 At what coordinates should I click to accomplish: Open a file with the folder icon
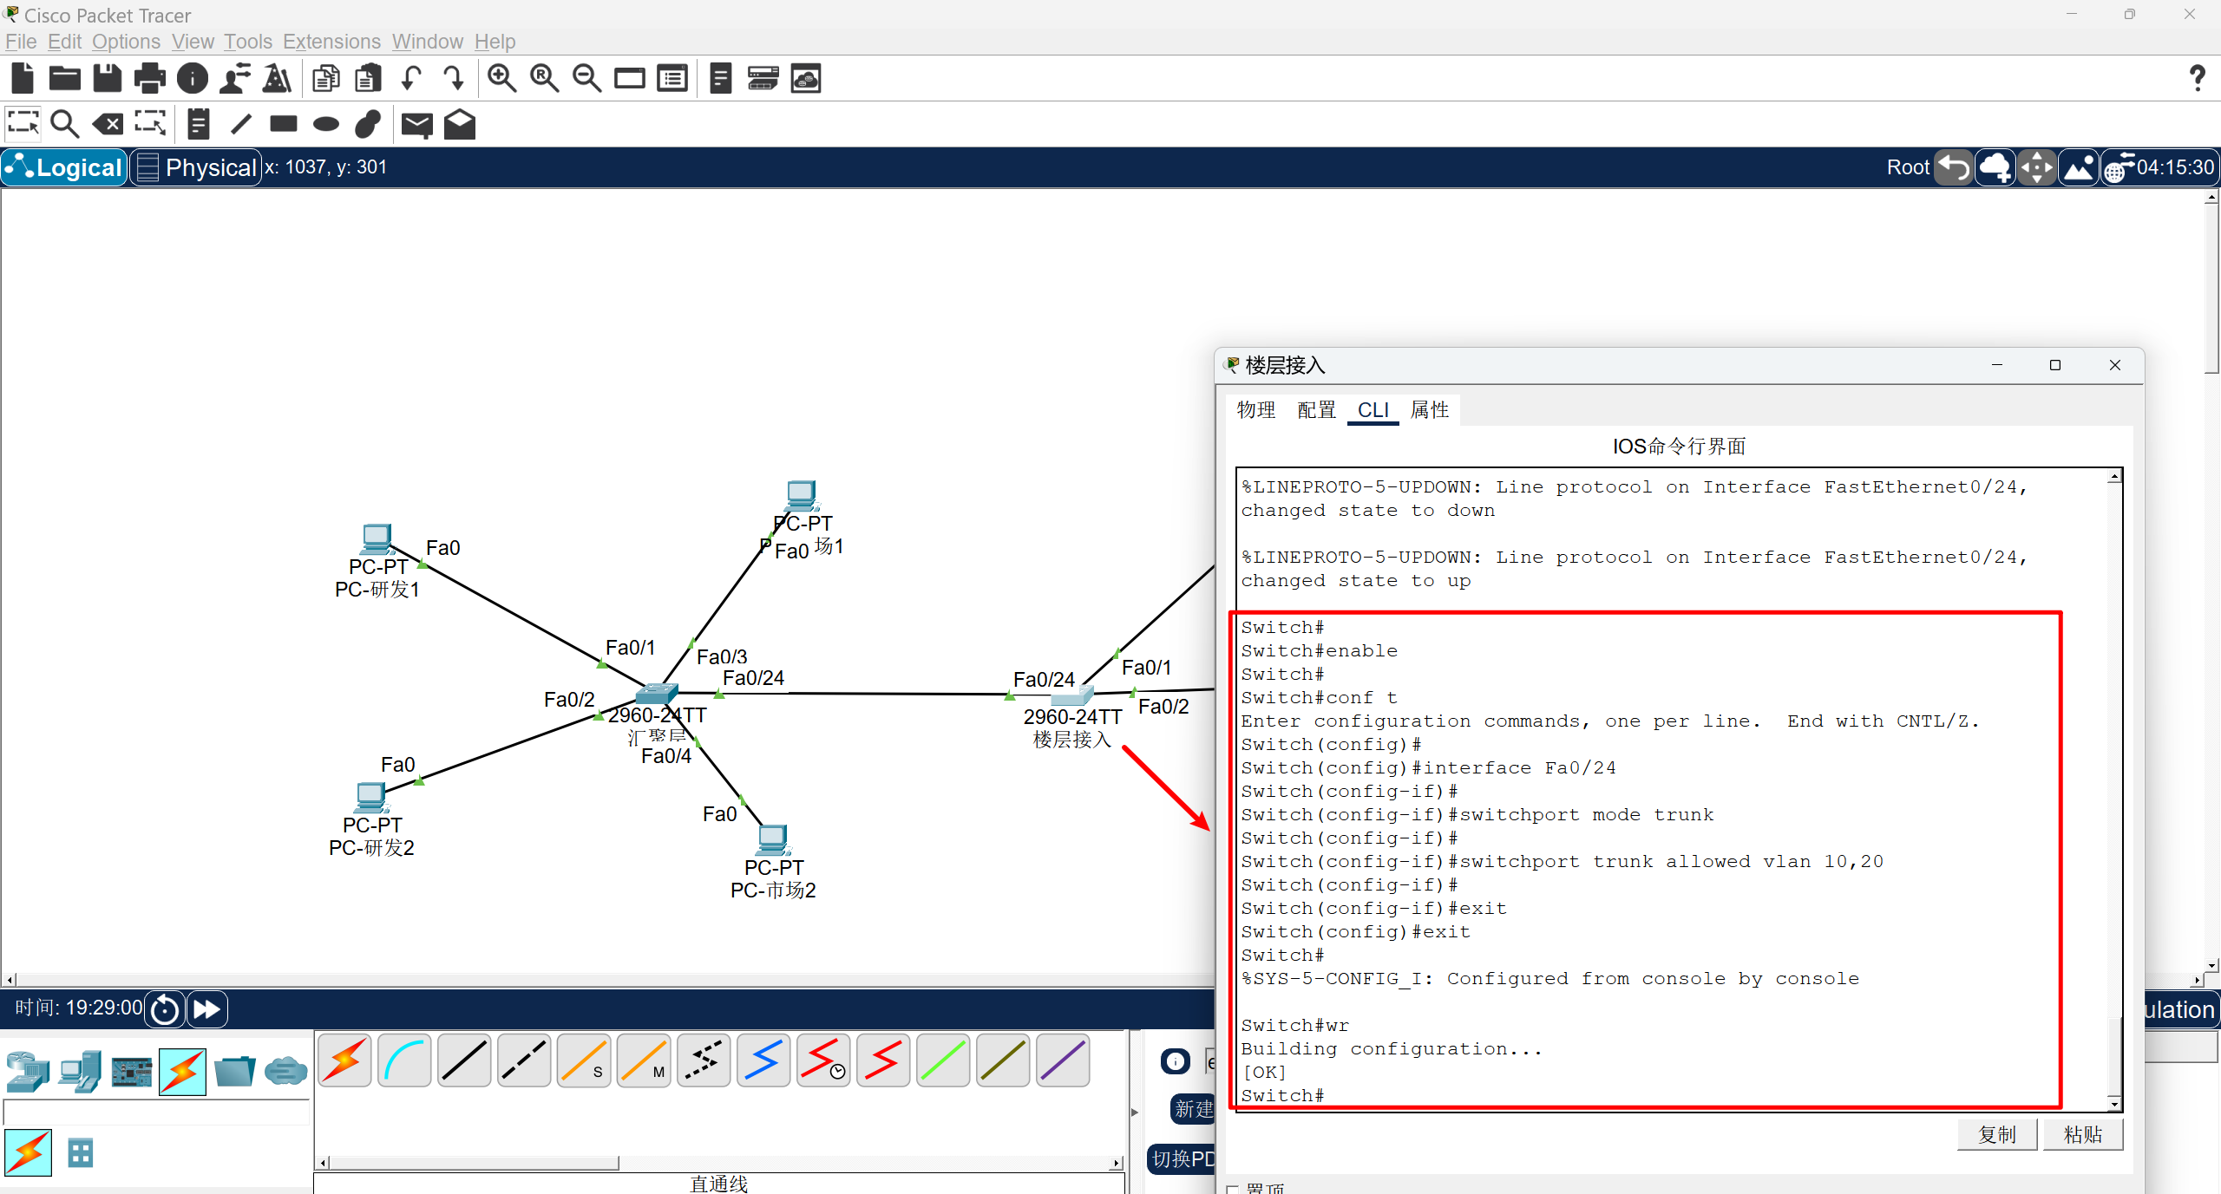click(x=65, y=79)
